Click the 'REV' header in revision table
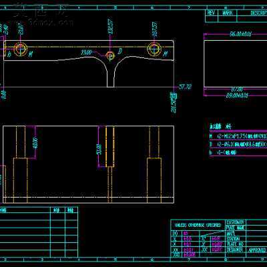The width and height of the screenshot is (267, 267). point(211,13)
